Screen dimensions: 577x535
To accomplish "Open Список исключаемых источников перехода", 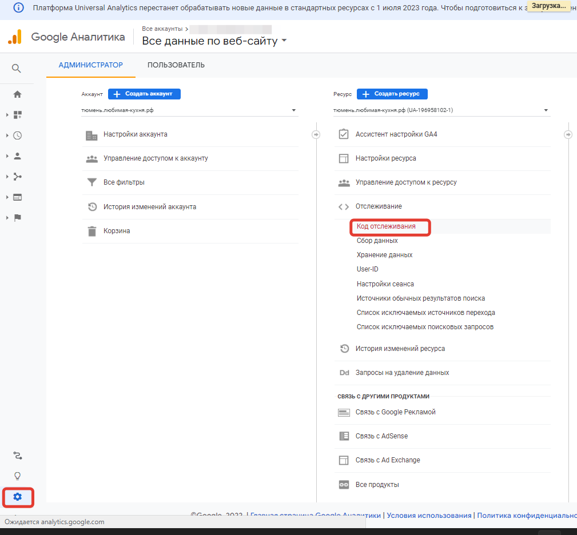I will [426, 313].
